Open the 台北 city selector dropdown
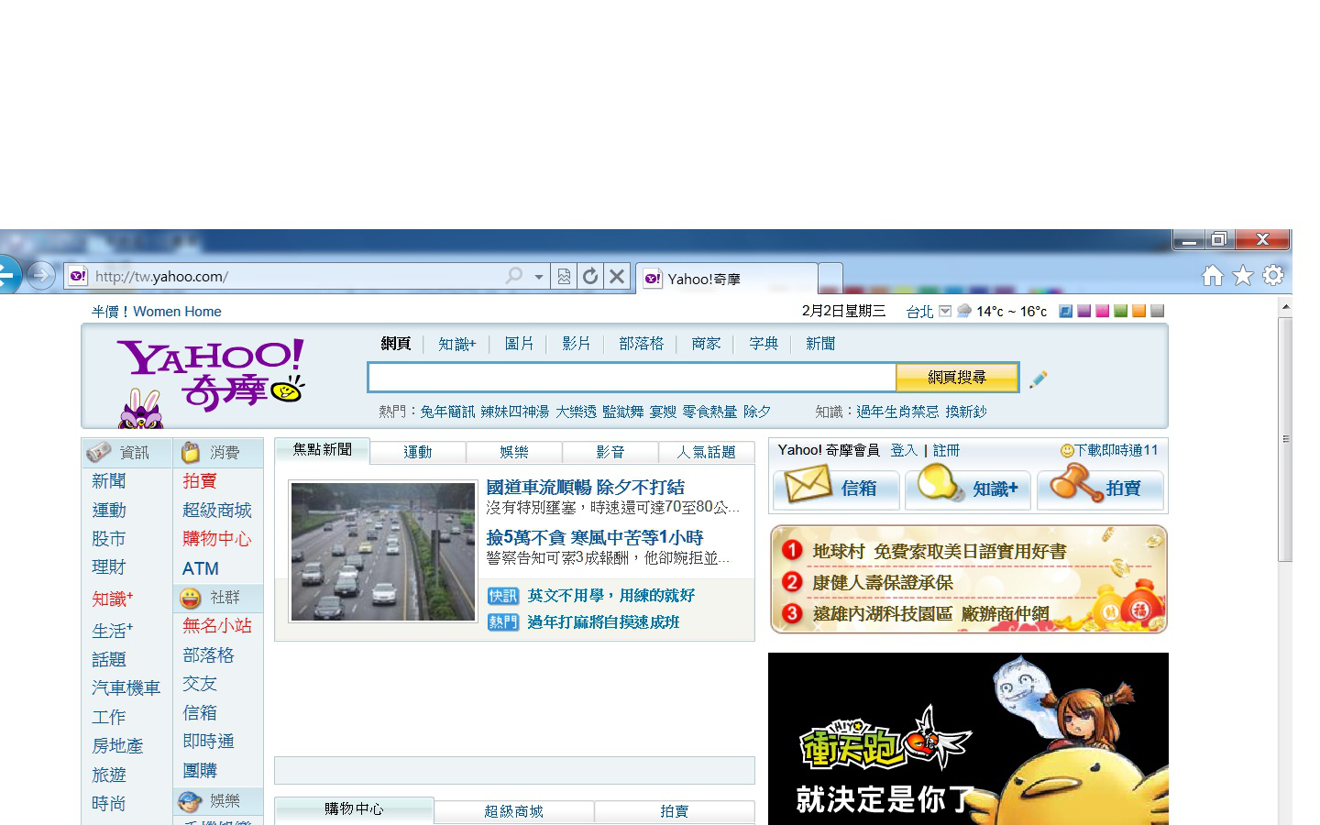 click(x=945, y=311)
